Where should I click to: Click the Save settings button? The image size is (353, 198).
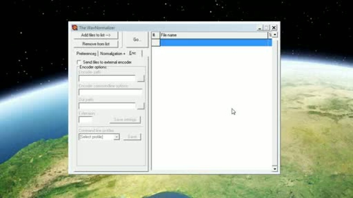tap(125, 120)
